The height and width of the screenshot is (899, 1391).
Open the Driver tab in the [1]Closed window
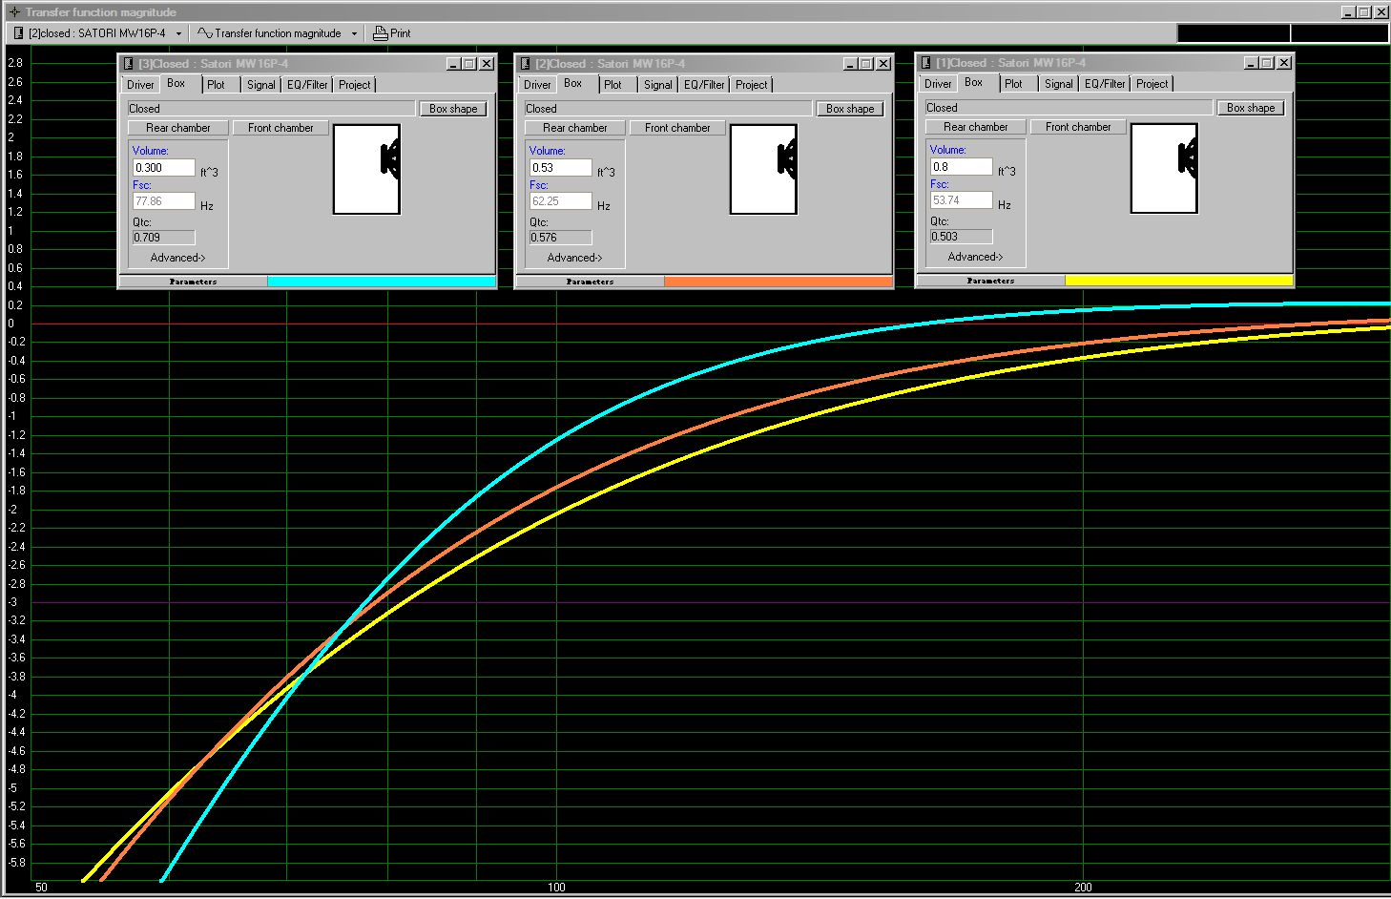tap(938, 84)
